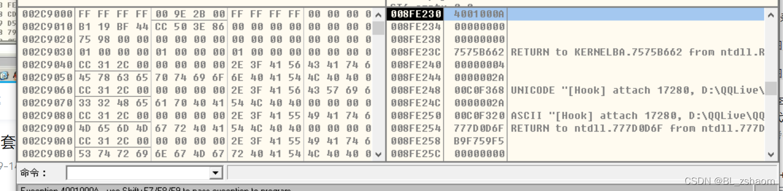Click the hex dump scrollbar up arrow

tap(378, 15)
